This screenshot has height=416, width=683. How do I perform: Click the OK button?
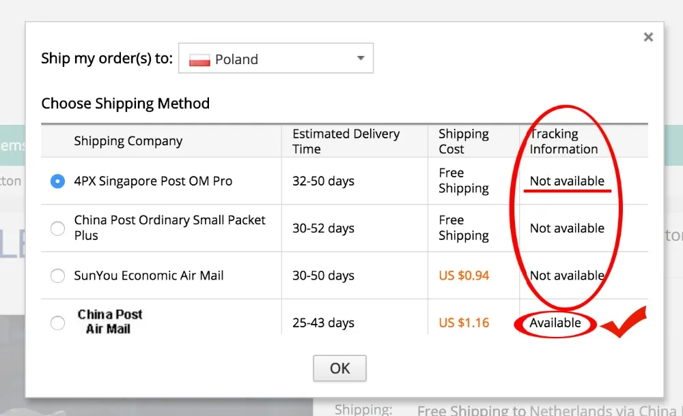[339, 368]
